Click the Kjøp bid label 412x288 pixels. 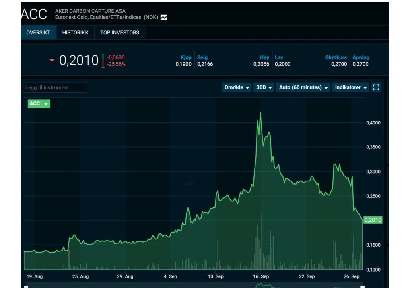pyautogui.click(x=186, y=57)
